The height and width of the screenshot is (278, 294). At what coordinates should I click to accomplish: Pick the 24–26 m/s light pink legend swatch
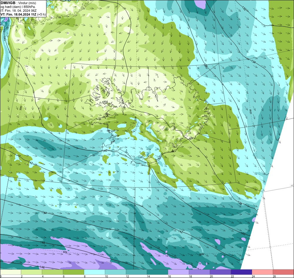coord(263,272)
